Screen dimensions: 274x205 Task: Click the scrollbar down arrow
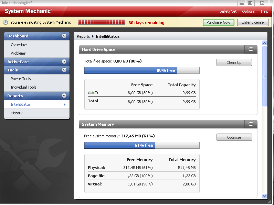coord(265,196)
